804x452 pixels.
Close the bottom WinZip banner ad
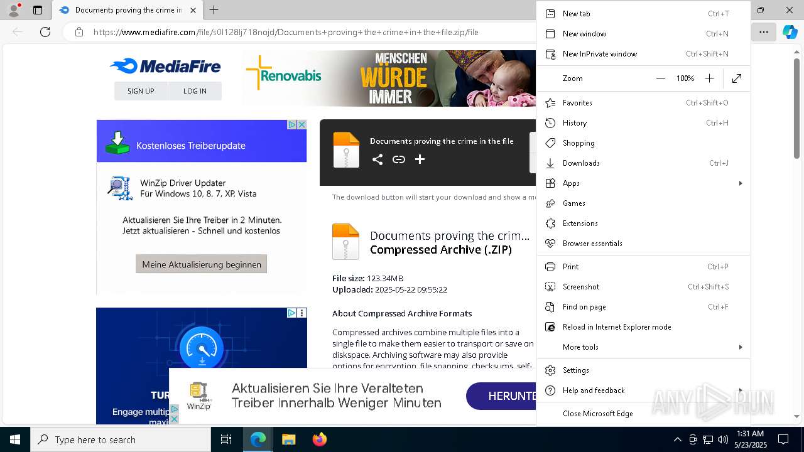click(x=175, y=419)
